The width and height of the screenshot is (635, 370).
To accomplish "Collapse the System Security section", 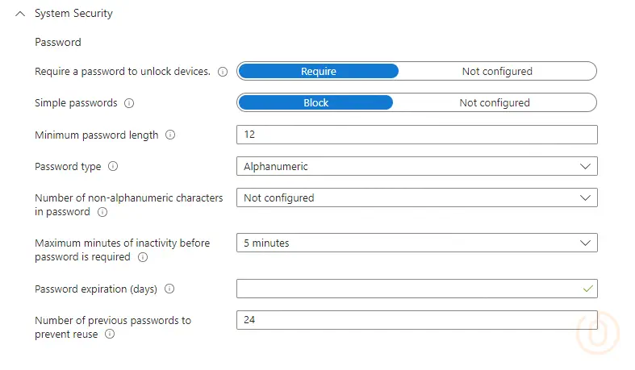I will click(x=20, y=14).
